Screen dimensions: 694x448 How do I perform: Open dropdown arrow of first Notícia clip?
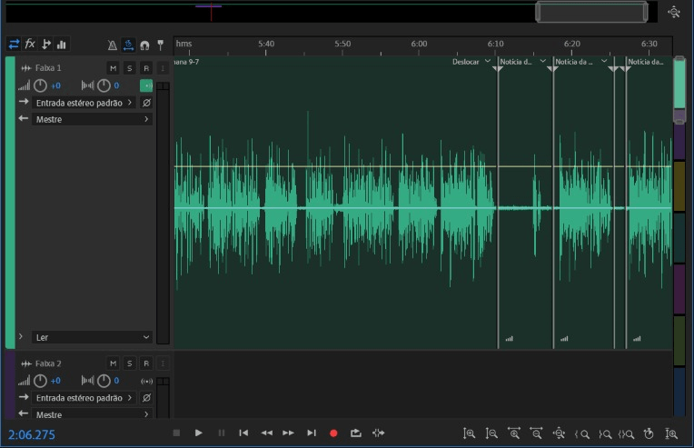tap(542, 61)
